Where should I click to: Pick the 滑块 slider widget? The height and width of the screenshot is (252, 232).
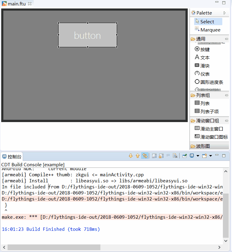tap(202, 66)
